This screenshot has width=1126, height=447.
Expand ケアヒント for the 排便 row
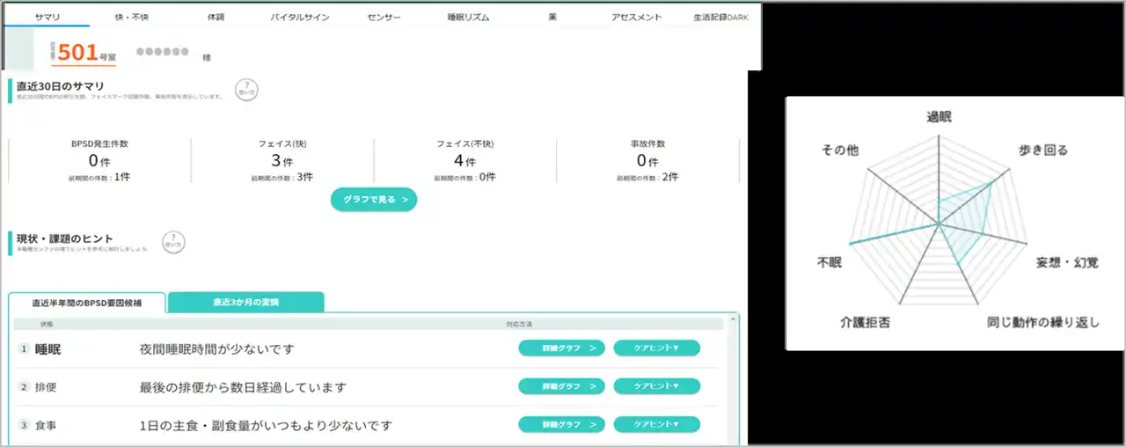coord(656,386)
